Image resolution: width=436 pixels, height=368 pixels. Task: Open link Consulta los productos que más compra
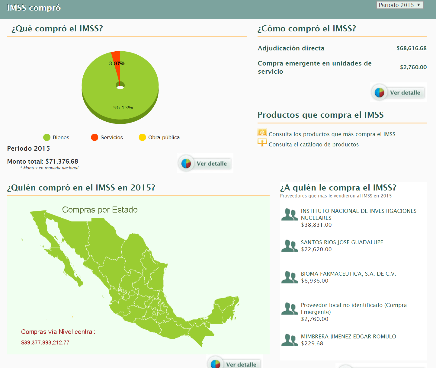332,134
